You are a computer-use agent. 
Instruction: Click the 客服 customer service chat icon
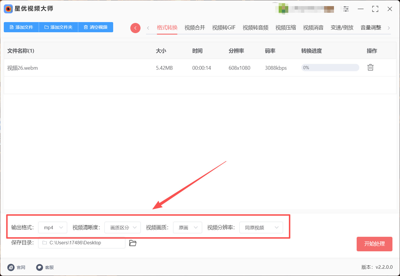[x=40, y=267]
